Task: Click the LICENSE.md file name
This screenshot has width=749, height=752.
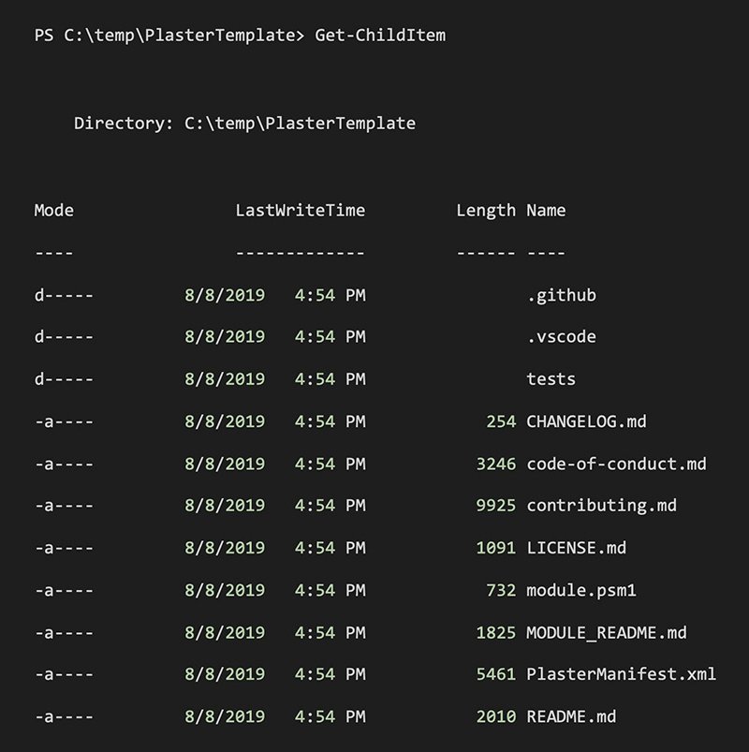Action: [x=576, y=548]
